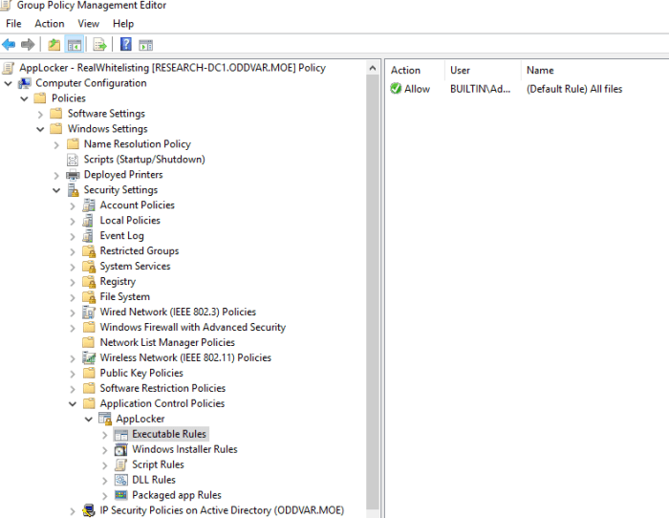Click the Wireless Network (IEEE 802.11) Policies icon
669x518 pixels.
pyautogui.click(x=89, y=357)
